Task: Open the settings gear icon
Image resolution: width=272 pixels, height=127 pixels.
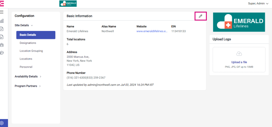Action: pos(2,123)
